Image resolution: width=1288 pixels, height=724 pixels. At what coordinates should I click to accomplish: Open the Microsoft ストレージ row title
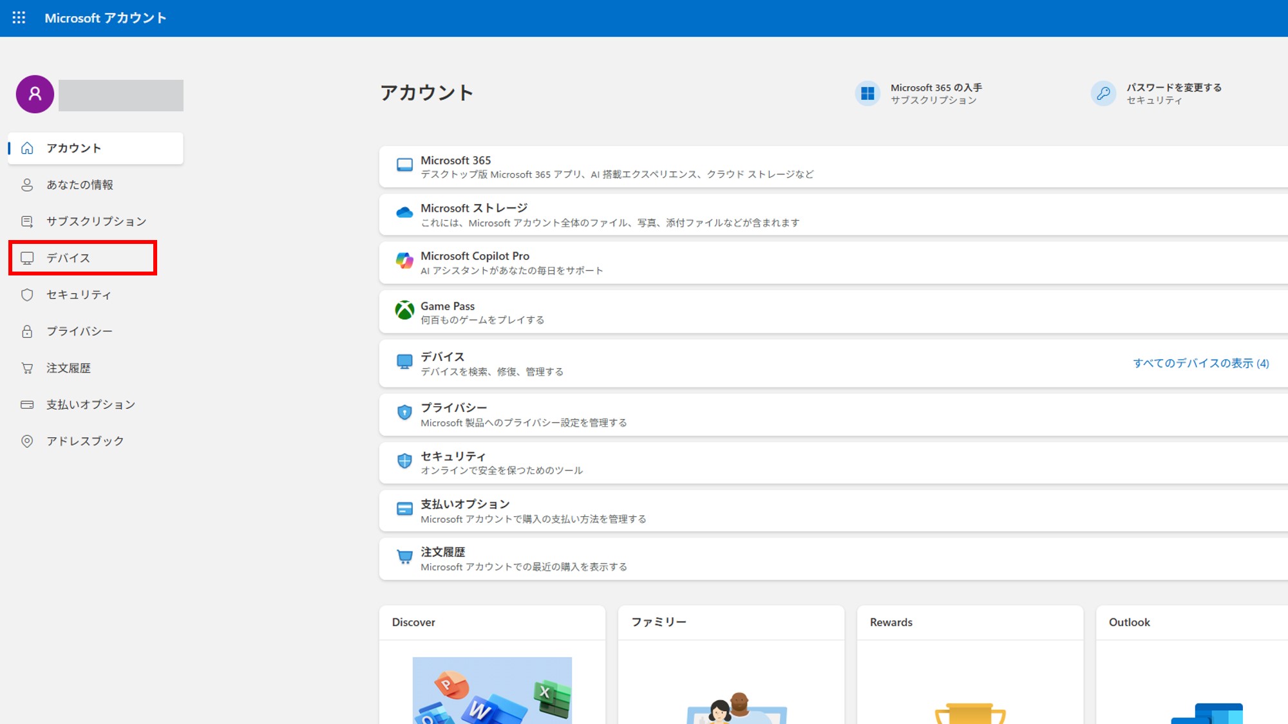coord(474,208)
